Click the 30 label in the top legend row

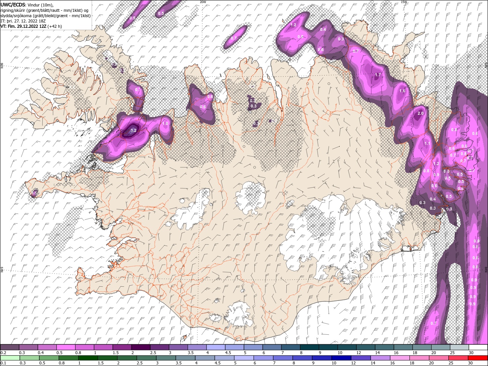pyautogui.click(x=471, y=353)
